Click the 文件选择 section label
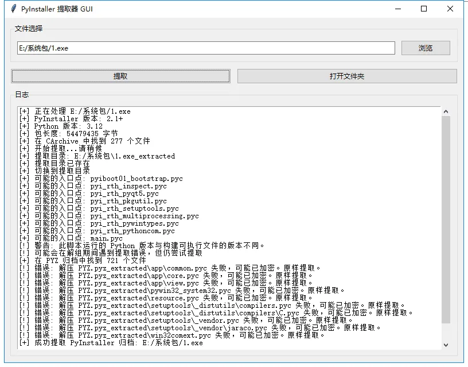This screenshot has width=468, height=367. [29, 29]
